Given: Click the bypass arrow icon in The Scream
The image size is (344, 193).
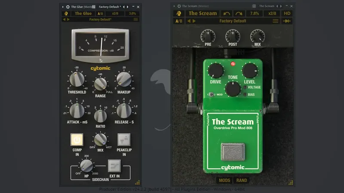Looking at the screenshot, I should click(x=287, y=21).
